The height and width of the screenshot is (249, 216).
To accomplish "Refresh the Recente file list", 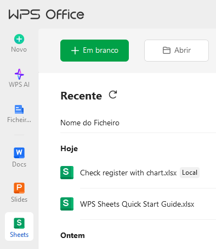I will (113, 95).
